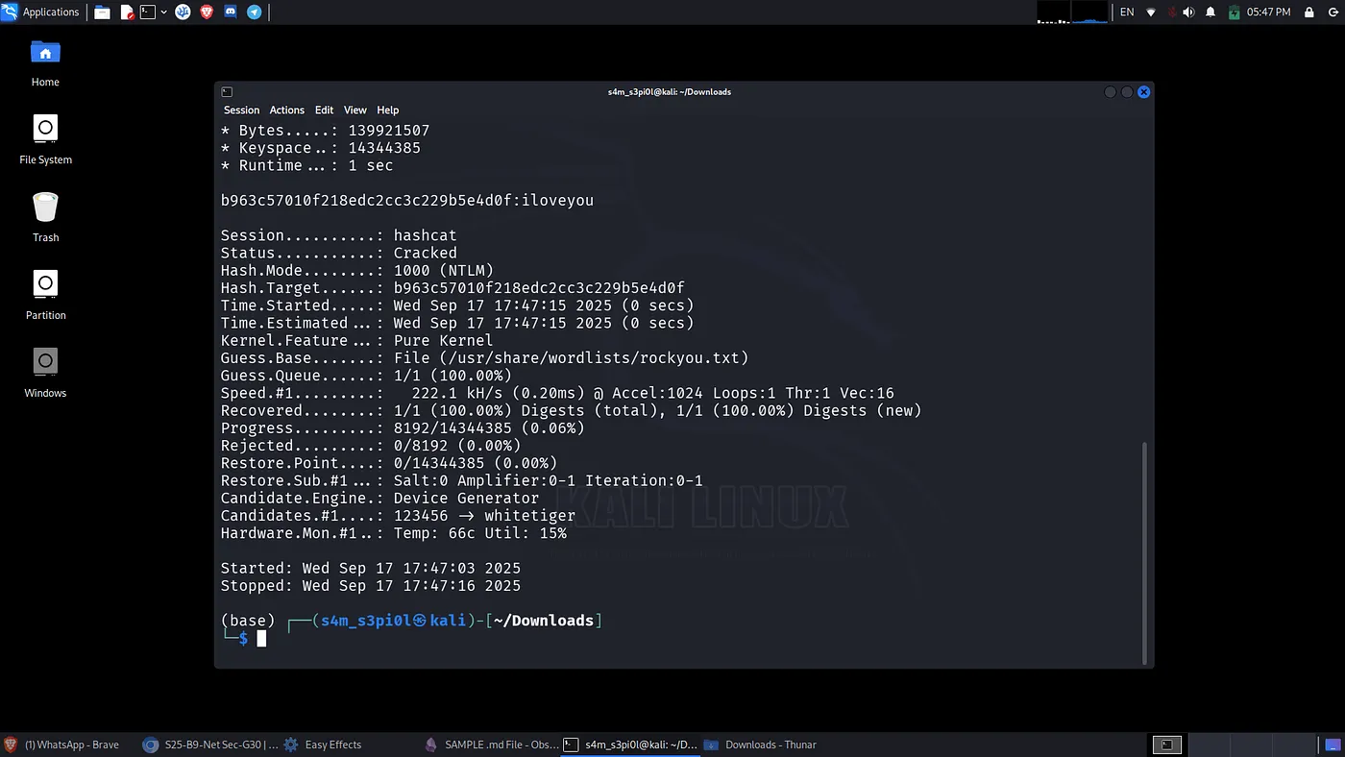Click the Progress 8192/14344385 line
Viewport: 1345px width, 757px height.
coord(403,427)
